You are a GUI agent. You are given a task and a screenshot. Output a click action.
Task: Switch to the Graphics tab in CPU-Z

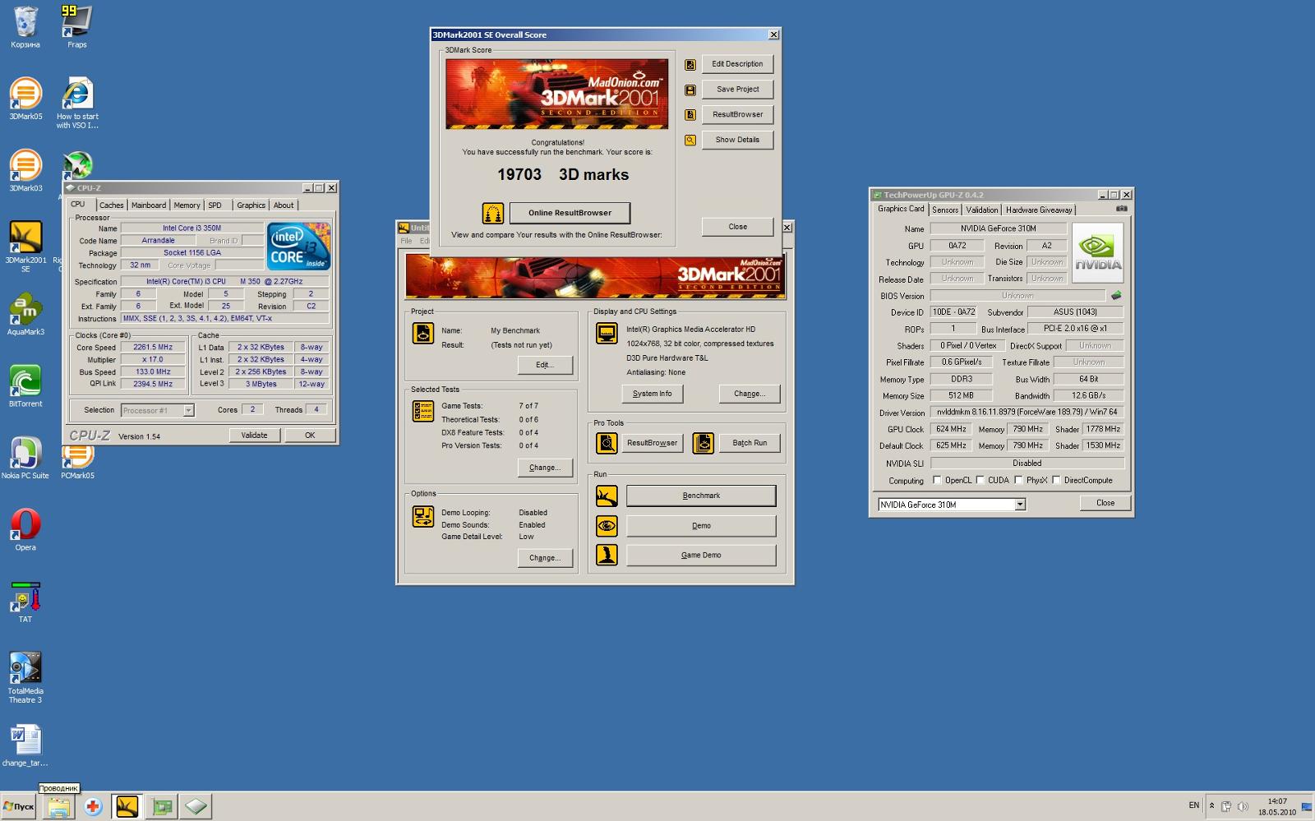tap(251, 205)
